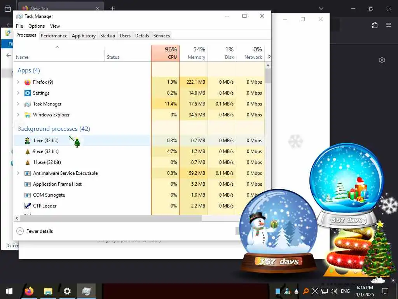Switch to the Details tab
Image resolution: width=398 pixels, height=299 pixels.
(142, 35)
